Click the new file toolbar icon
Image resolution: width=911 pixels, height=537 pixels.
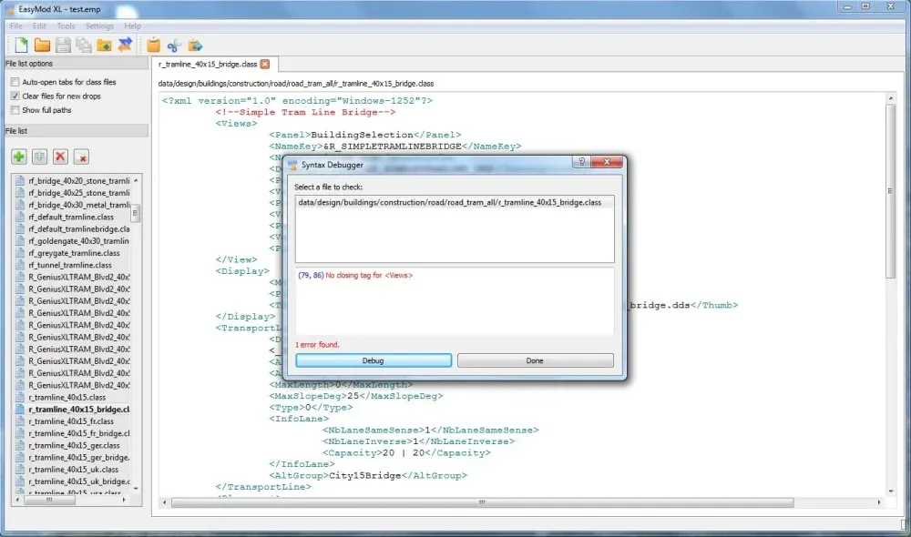coord(20,45)
